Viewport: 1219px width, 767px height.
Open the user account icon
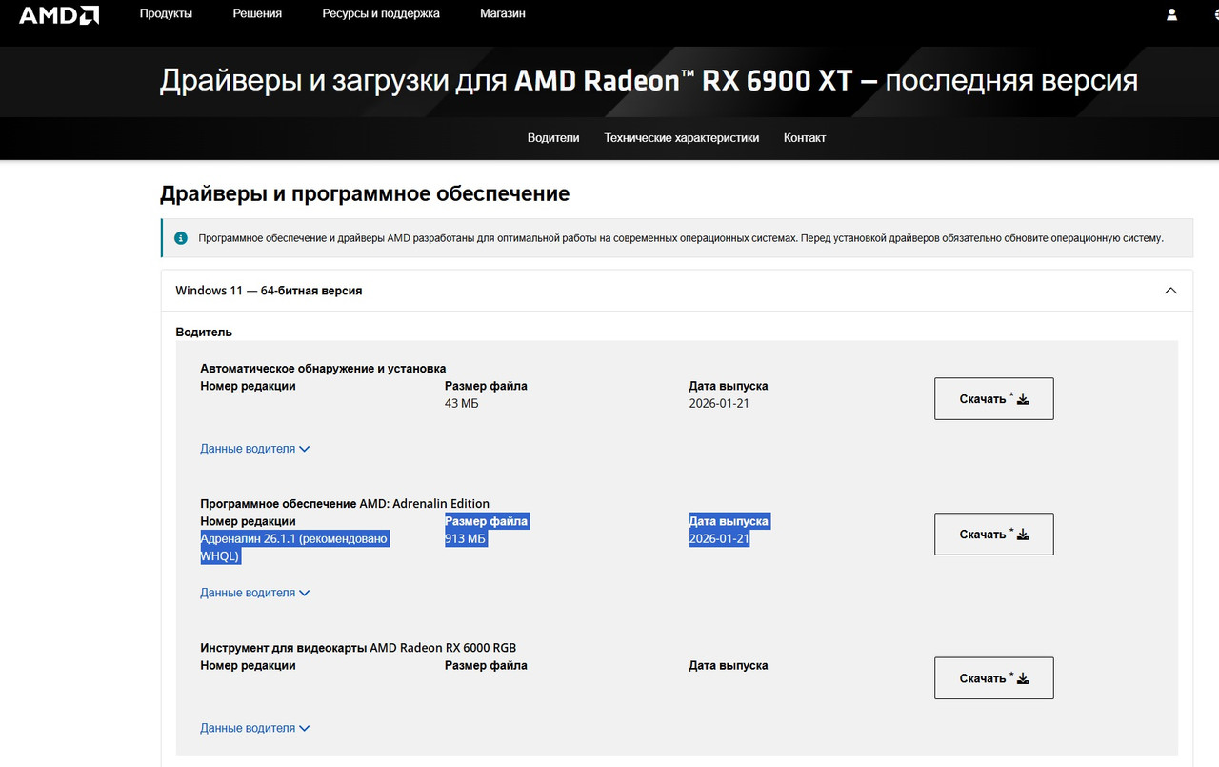point(1171,14)
